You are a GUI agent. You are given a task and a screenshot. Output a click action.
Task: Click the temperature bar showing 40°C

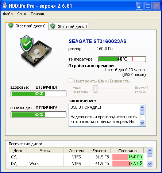click(x=122, y=59)
